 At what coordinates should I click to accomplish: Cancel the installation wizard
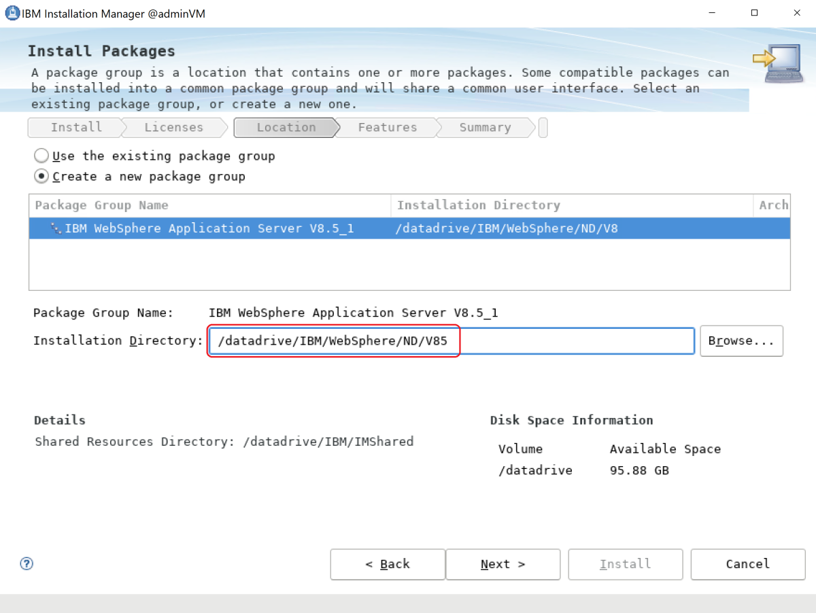click(747, 564)
